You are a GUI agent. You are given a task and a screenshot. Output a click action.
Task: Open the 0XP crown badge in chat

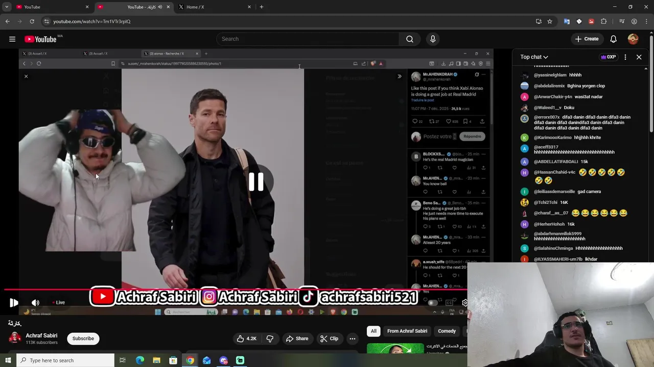click(608, 57)
